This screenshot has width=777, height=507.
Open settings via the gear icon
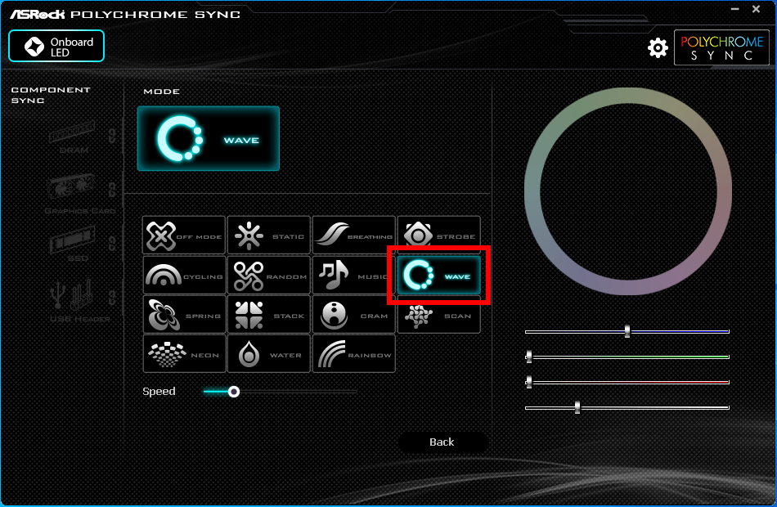click(x=658, y=48)
